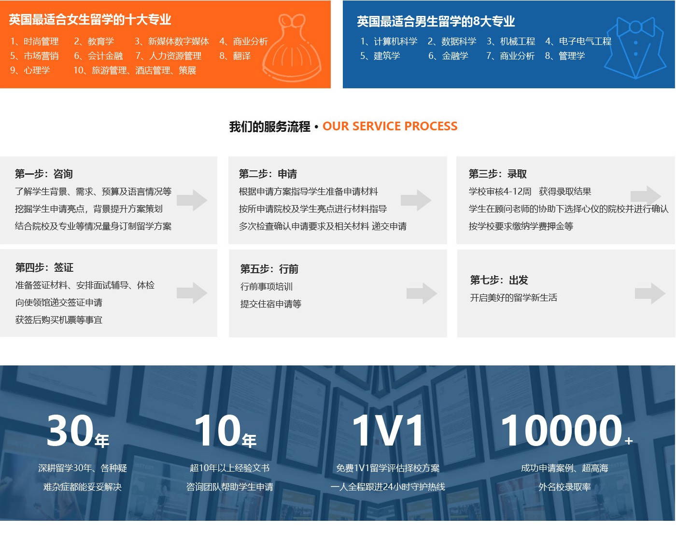This screenshot has height=558, width=676.
Task: Click the 10年 statistic
Action: [225, 431]
